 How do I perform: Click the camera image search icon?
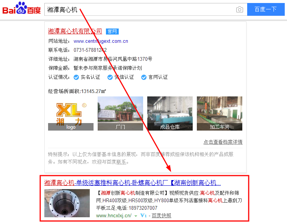point(239,9)
